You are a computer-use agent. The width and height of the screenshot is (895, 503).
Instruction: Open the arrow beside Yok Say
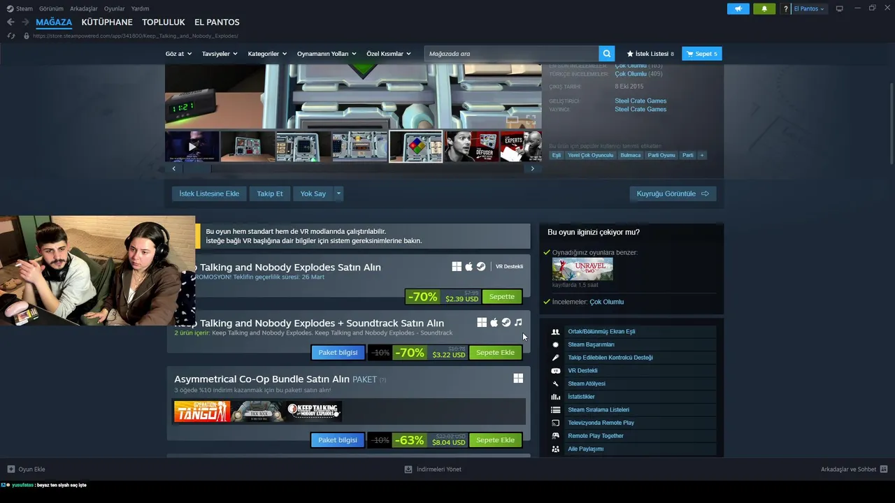pyautogui.click(x=338, y=194)
